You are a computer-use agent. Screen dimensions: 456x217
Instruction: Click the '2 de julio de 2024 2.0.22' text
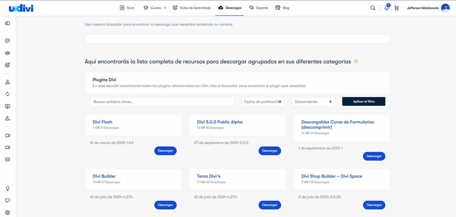coord(319,197)
